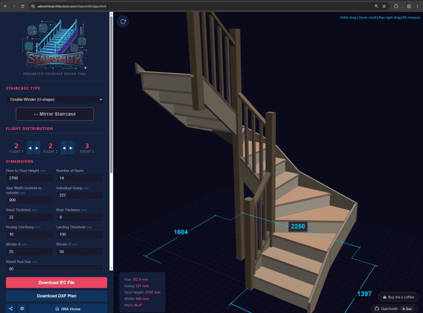
Task: Edit the Winder Y field
Action: click(x=80, y=252)
